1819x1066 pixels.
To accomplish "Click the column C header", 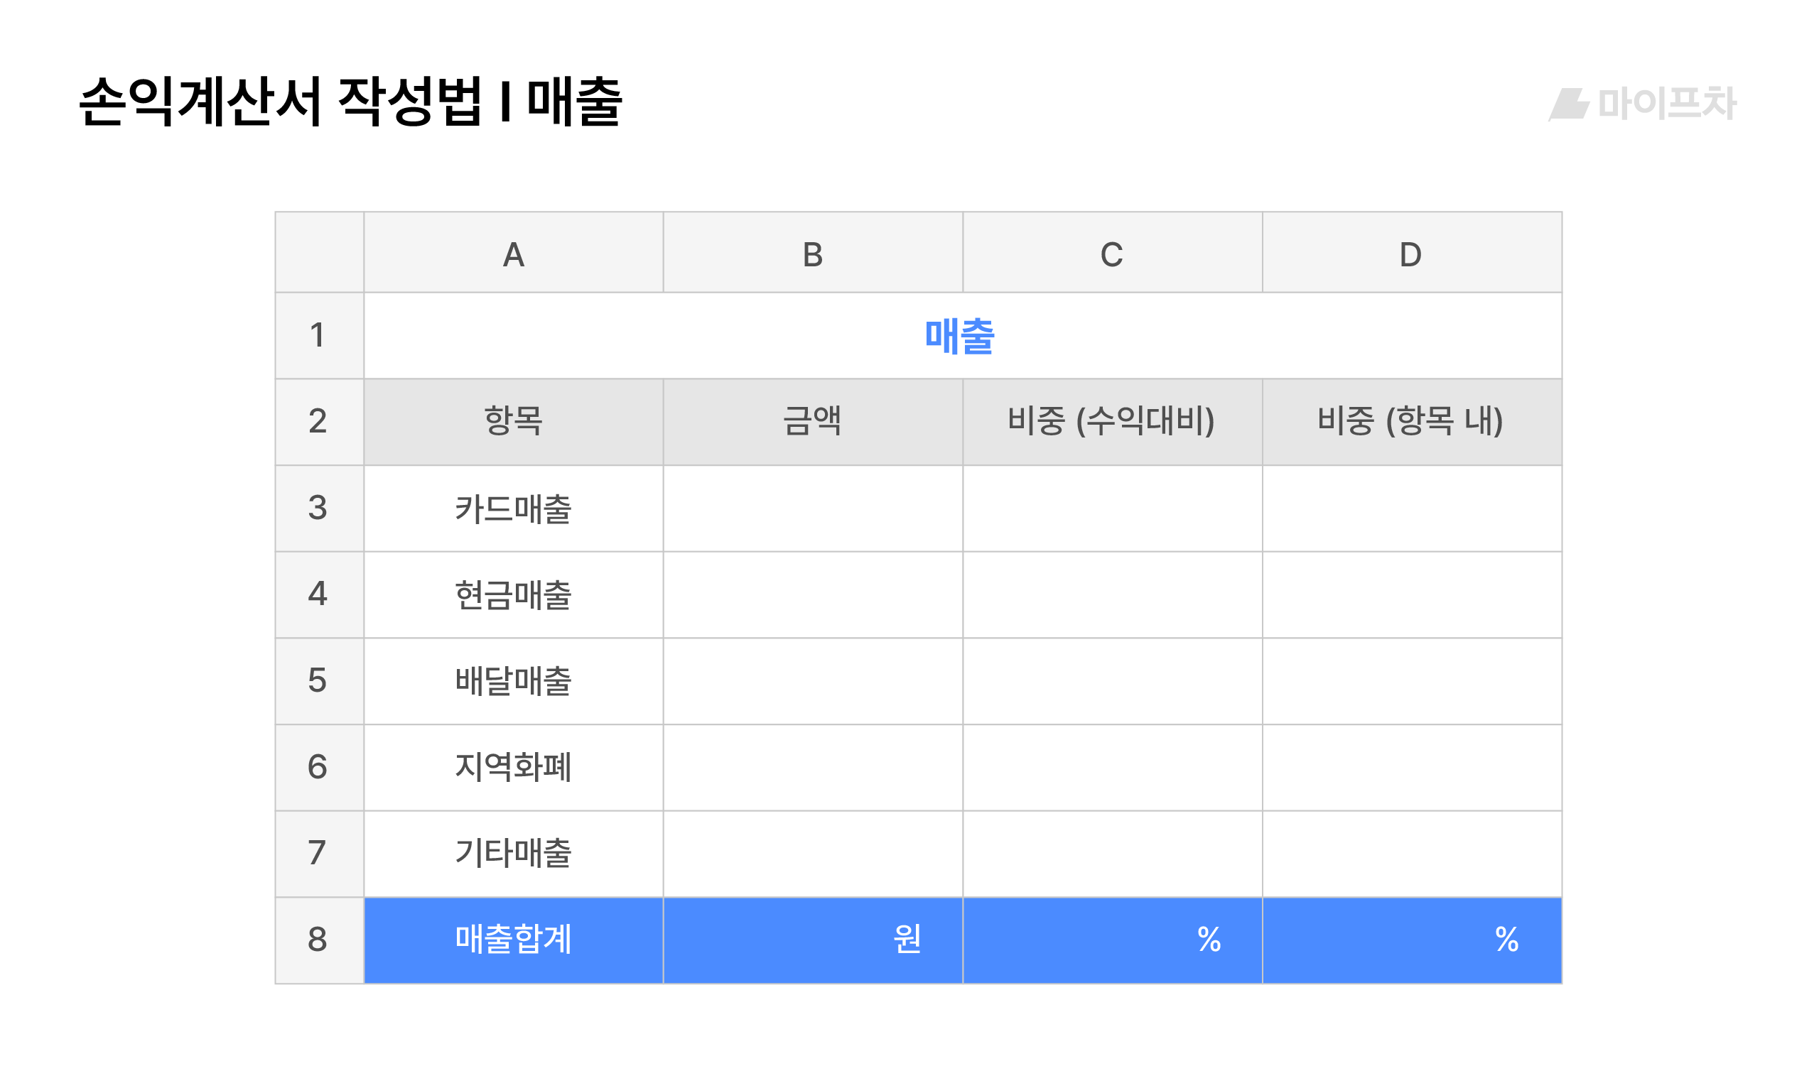I will (1111, 254).
